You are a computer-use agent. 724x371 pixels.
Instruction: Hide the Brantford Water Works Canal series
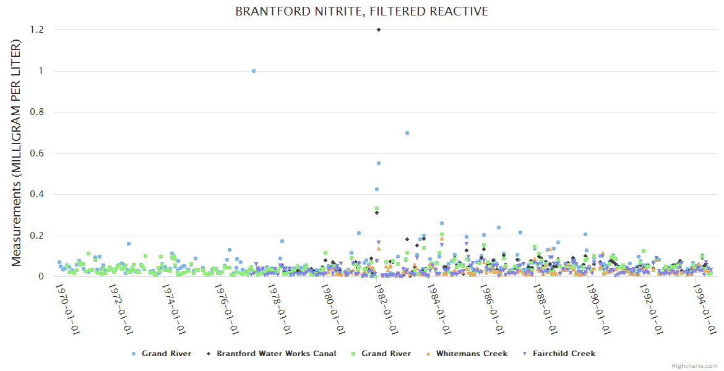click(276, 354)
